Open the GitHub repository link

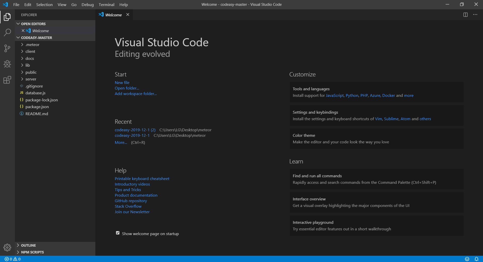(131, 201)
